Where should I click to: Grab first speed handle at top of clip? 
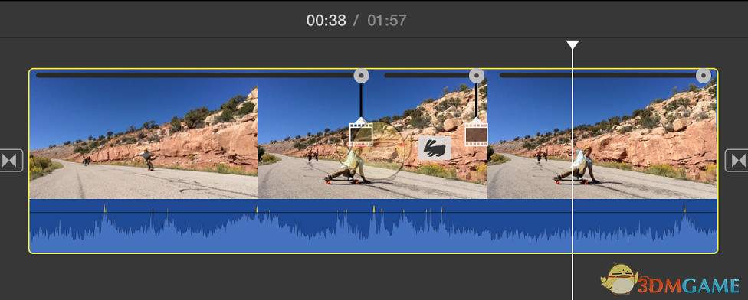click(x=361, y=76)
